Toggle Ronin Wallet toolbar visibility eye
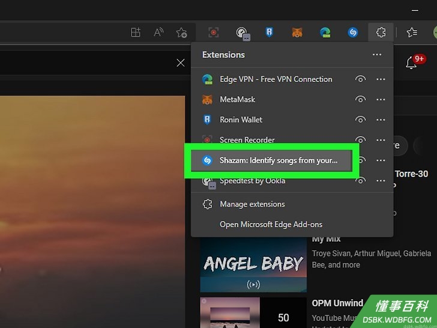 point(360,120)
